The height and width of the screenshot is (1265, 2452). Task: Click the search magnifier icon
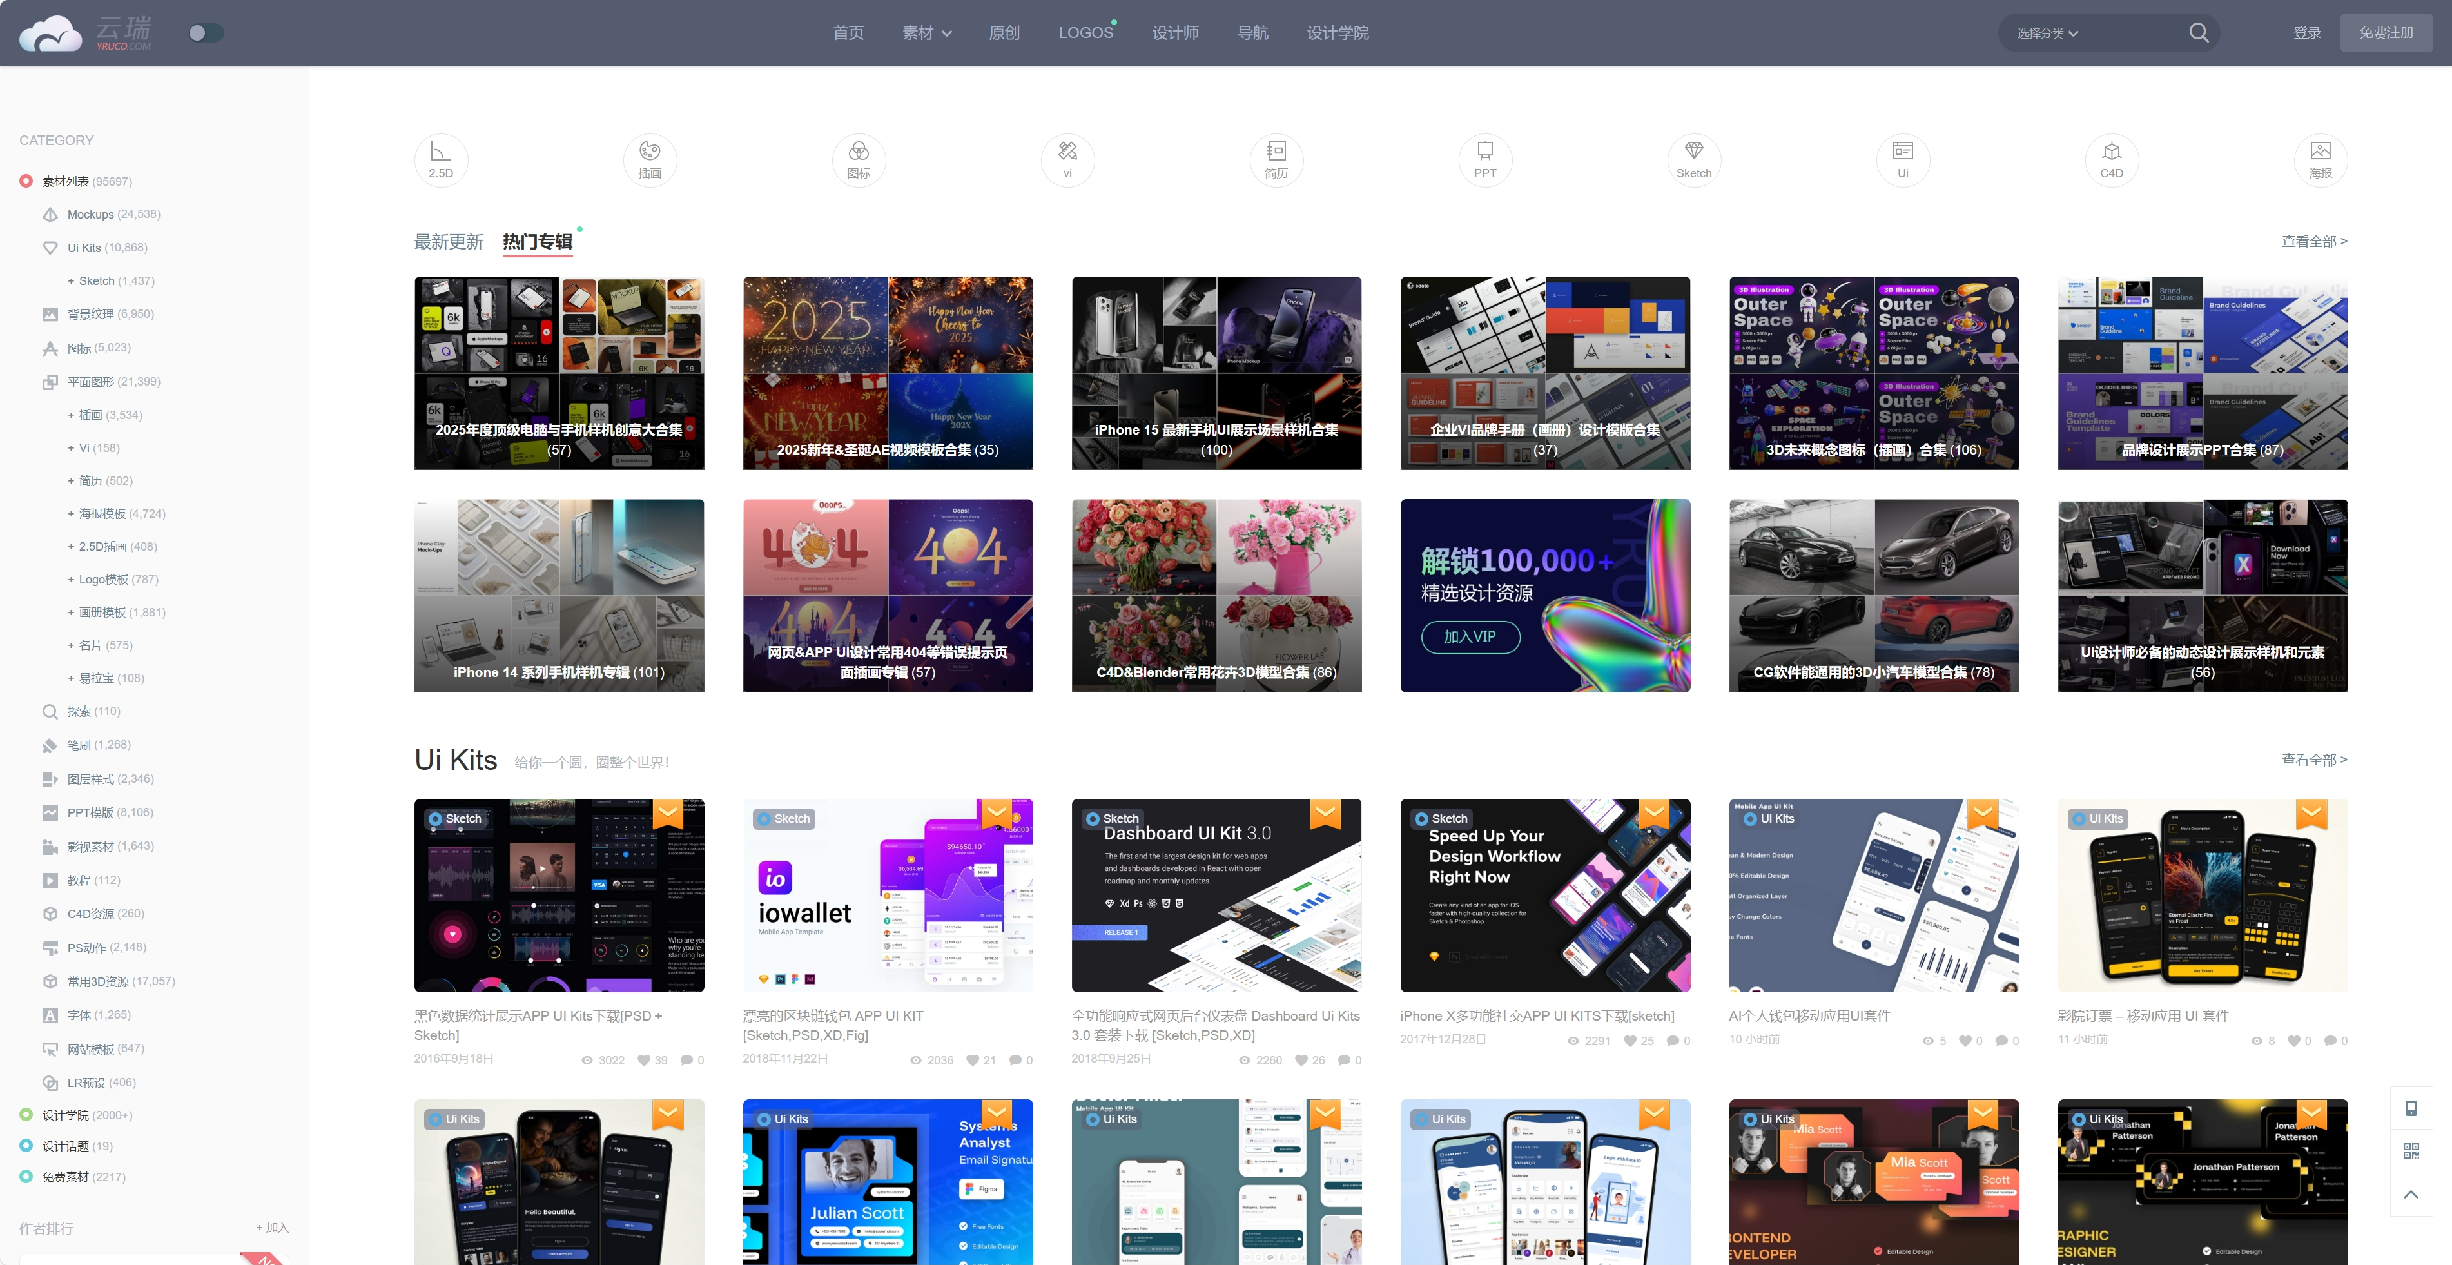click(2198, 34)
